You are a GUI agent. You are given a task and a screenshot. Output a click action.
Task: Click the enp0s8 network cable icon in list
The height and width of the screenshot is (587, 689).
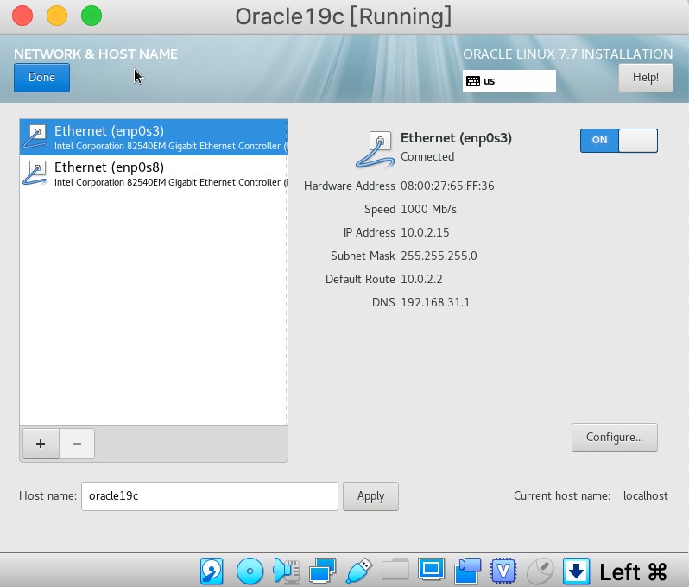pos(35,174)
